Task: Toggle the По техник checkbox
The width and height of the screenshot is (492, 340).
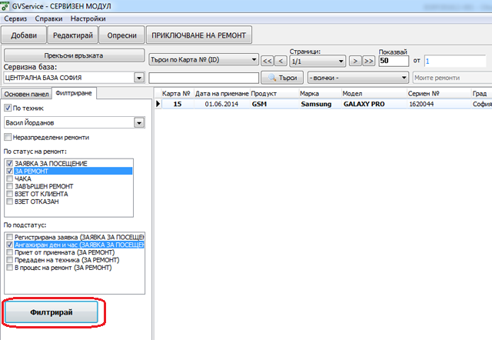Action: (x=8, y=108)
